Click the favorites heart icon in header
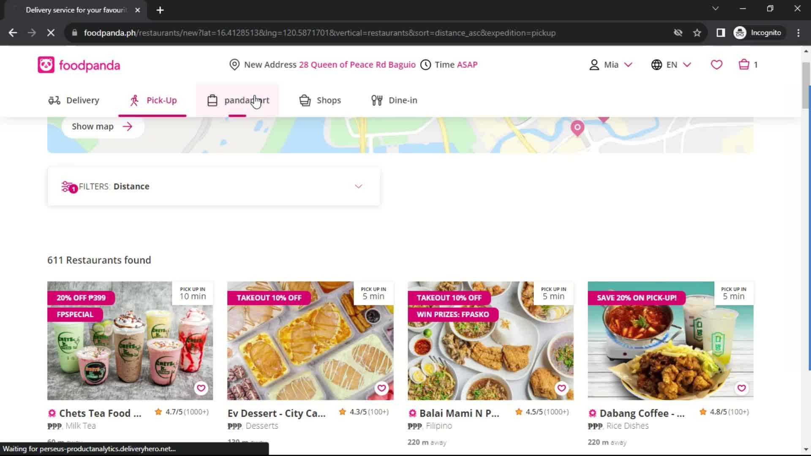The image size is (811, 456). [717, 65]
